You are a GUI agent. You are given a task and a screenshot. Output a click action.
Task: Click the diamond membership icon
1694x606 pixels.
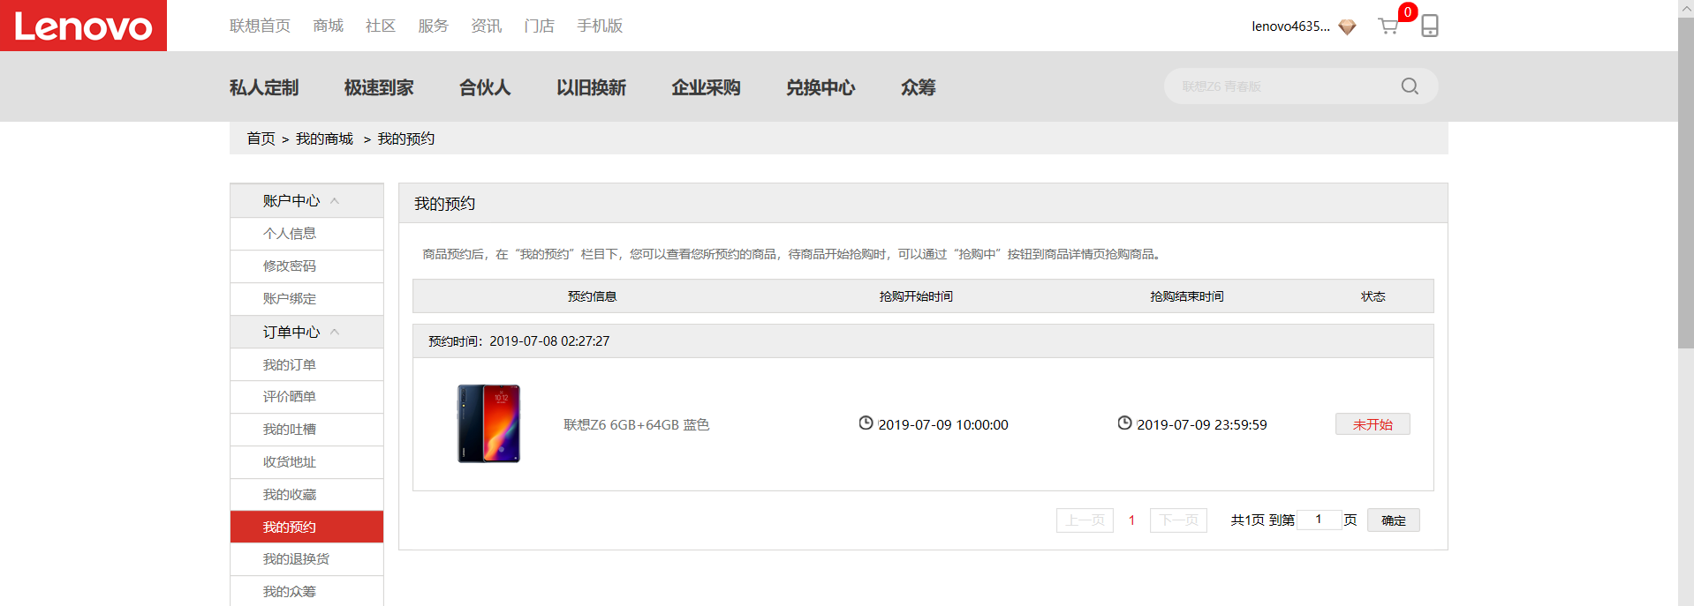point(1347,26)
